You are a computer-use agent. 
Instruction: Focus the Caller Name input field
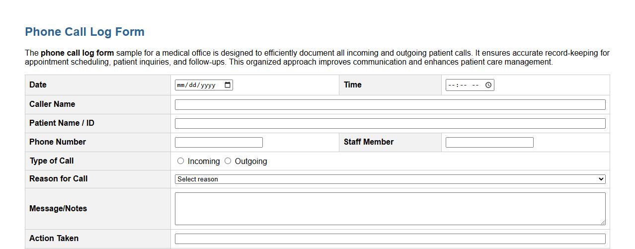pyautogui.click(x=390, y=104)
